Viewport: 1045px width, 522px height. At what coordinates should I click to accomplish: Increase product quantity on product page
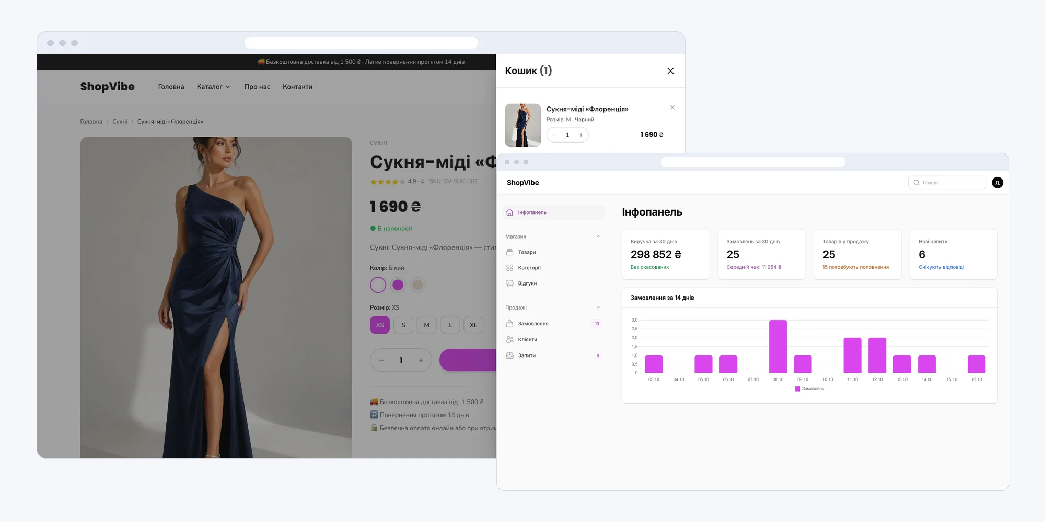421,360
